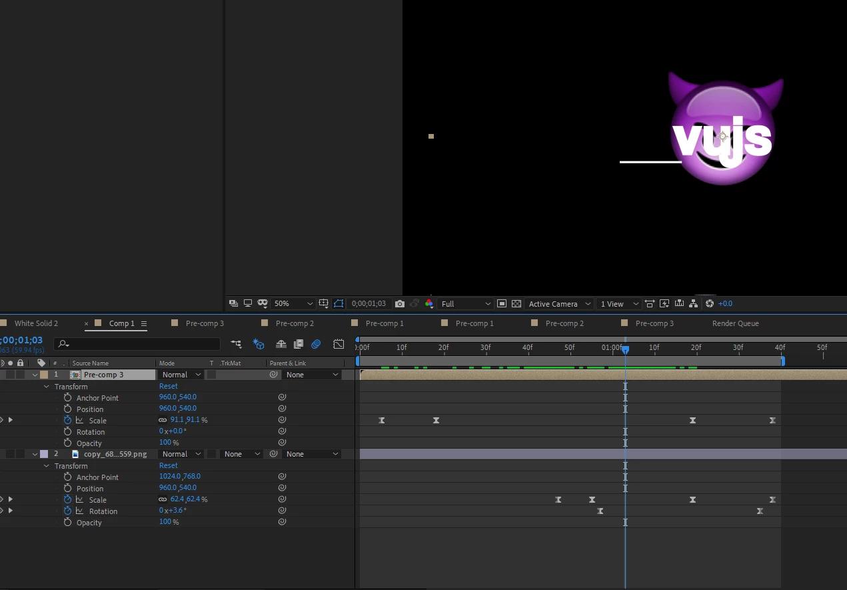Viewport: 847px width, 590px height.
Task: Click constrain proportions link on Pre-comp 3 Scale
Action: [163, 420]
